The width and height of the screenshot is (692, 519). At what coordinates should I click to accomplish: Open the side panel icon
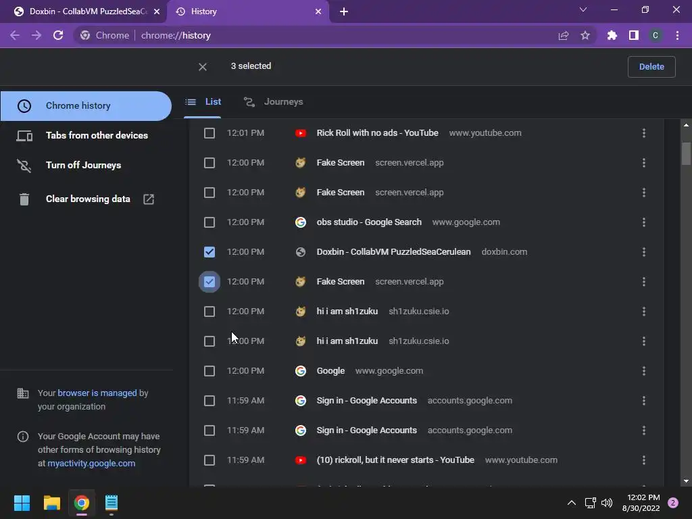point(634,35)
